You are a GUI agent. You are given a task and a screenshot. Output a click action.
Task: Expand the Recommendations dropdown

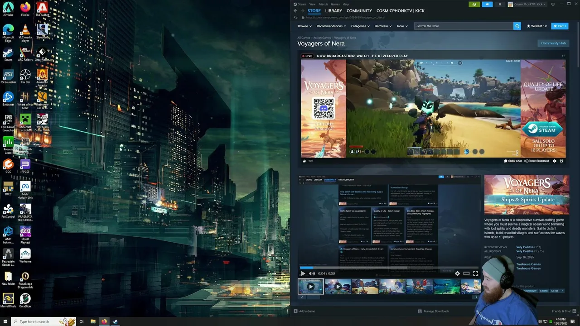pos(331,26)
